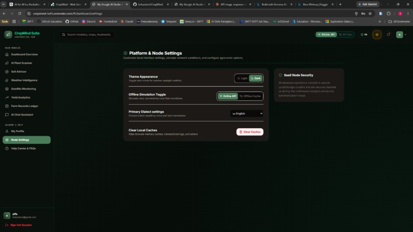Open the EN language selector

tap(364, 34)
